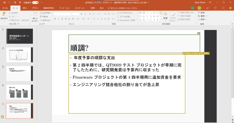Click the undo arrow in quick access toolbar
This screenshot has height=123, width=234.
point(9,3)
